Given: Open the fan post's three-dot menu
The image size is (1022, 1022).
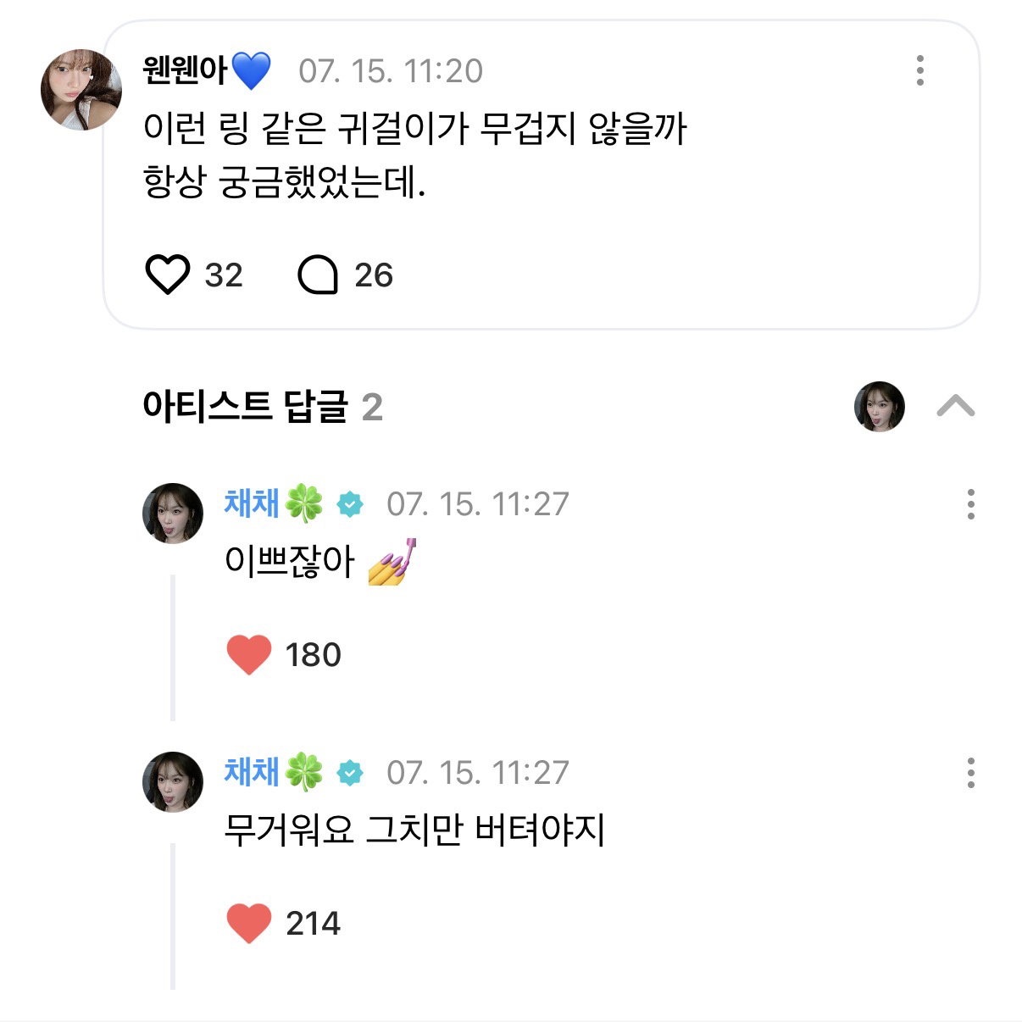Looking at the screenshot, I should click(920, 70).
